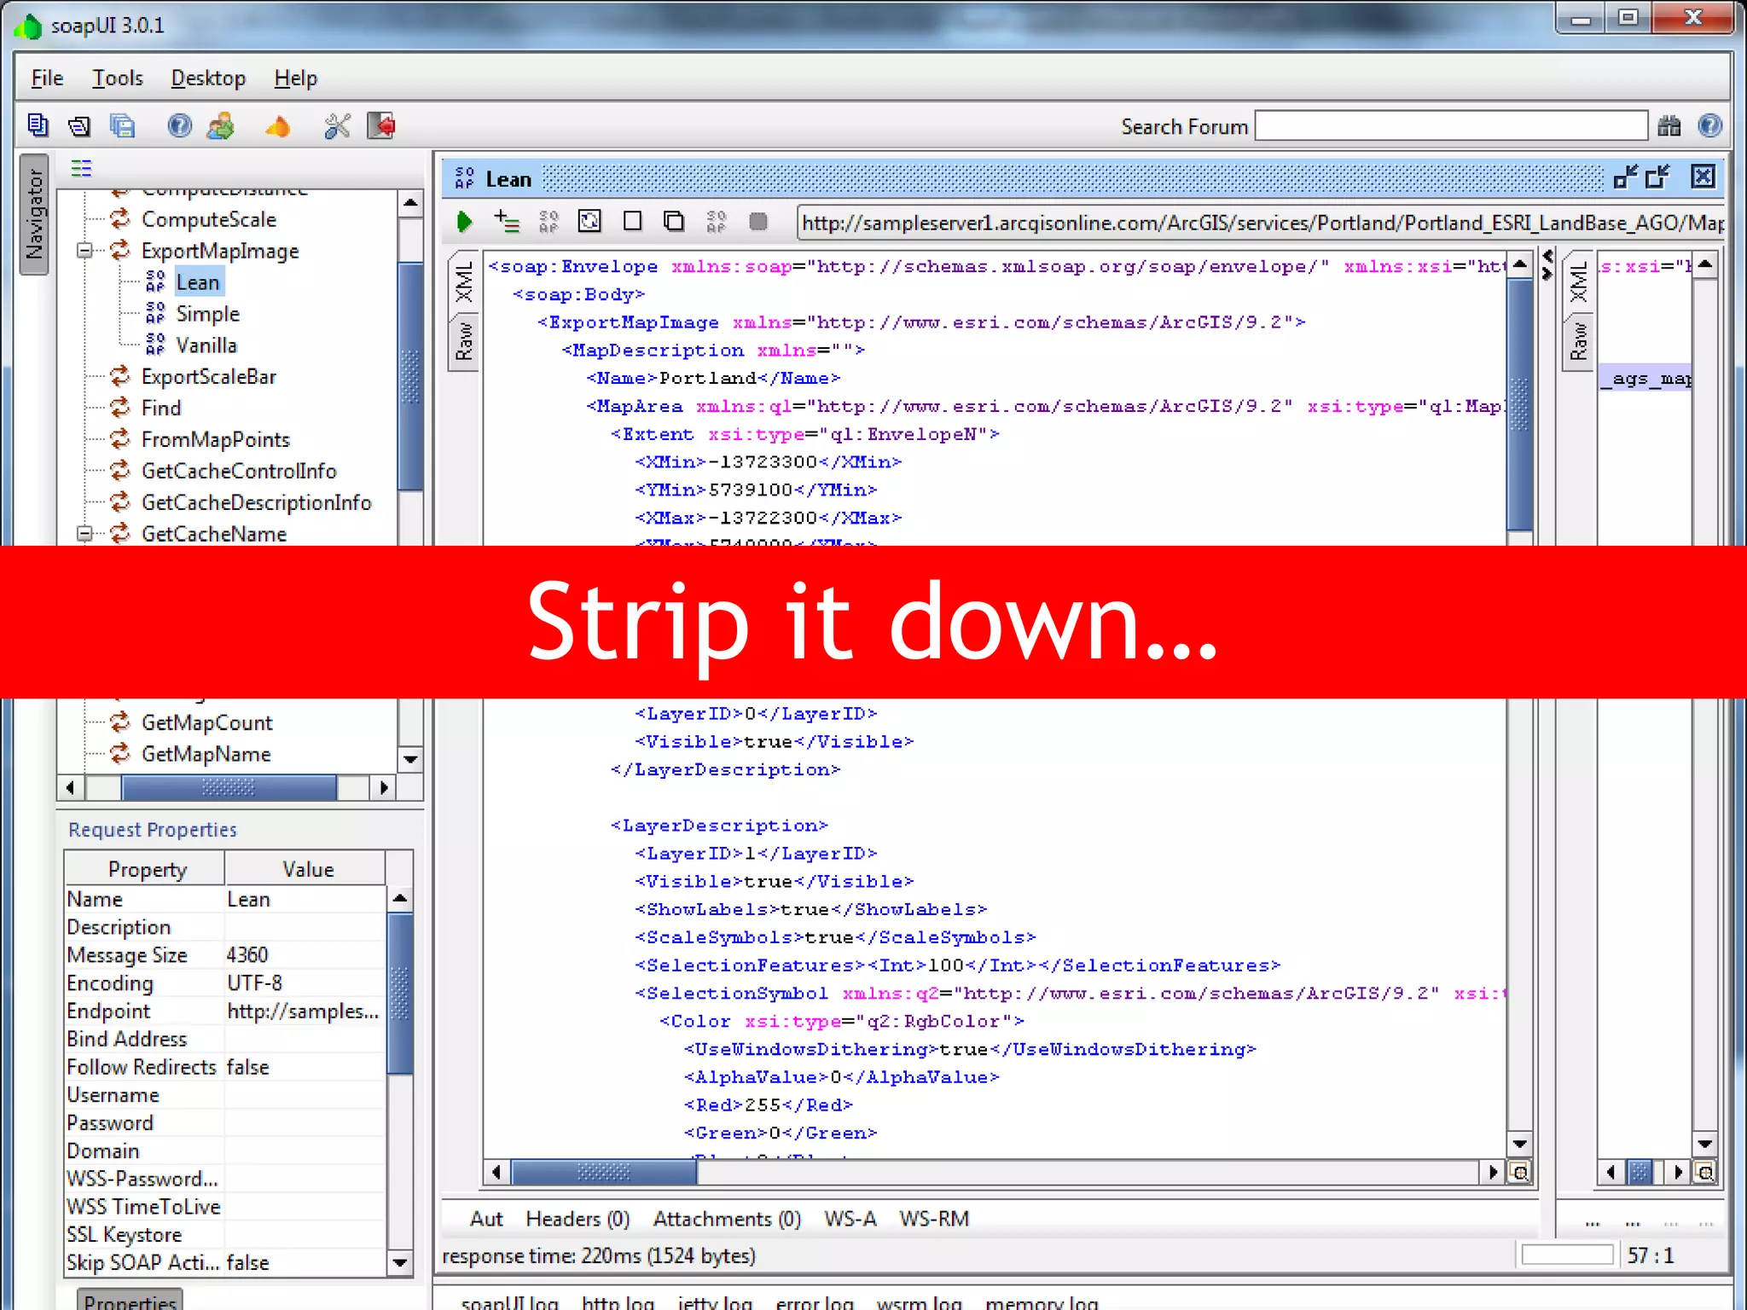The width and height of the screenshot is (1747, 1310).
Task: Click the navigator horizontal scrollbar right arrow
Action: point(384,787)
